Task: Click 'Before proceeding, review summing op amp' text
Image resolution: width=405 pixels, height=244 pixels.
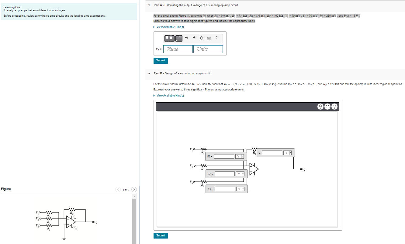Action: (x=54, y=16)
